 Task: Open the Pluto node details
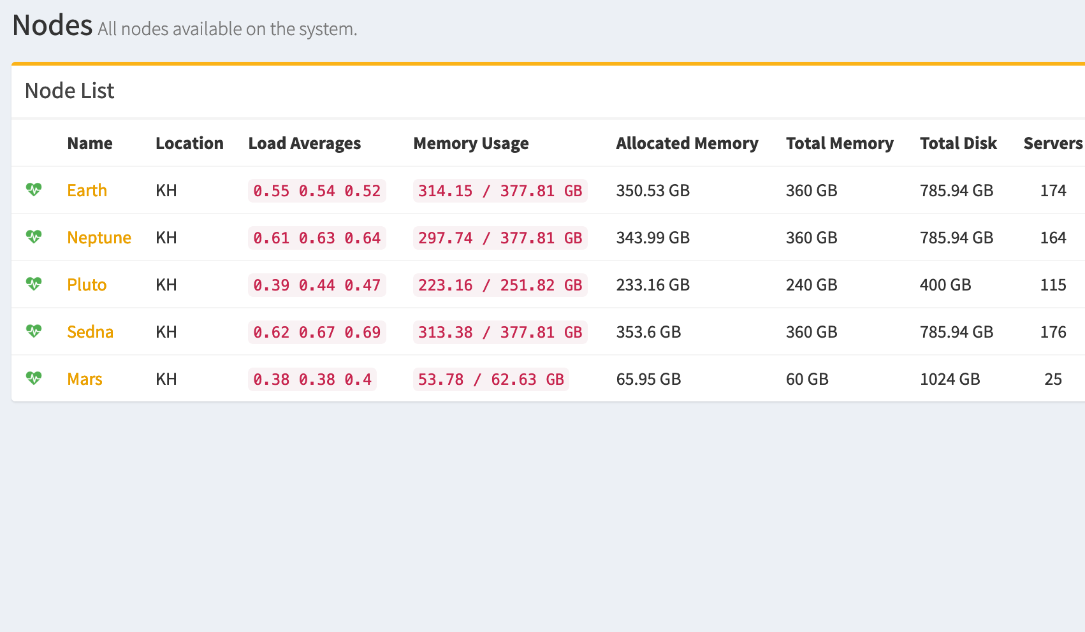[87, 285]
